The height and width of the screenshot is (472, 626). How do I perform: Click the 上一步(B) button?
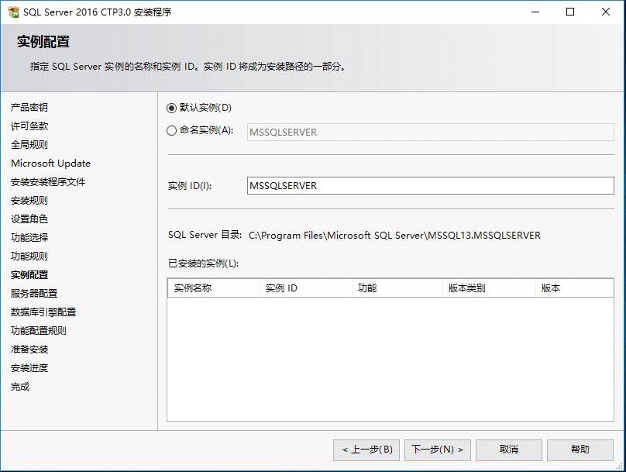365,450
